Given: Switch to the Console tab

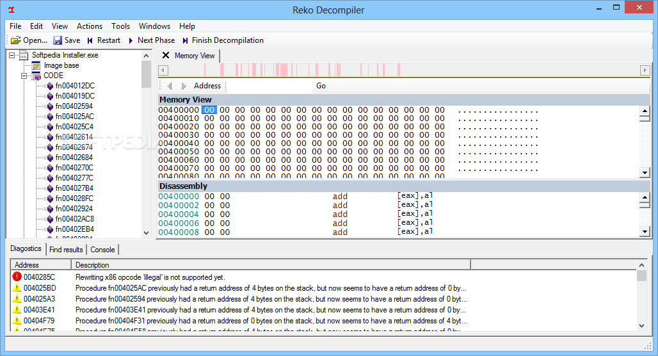Looking at the screenshot, I should pyautogui.click(x=102, y=250).
